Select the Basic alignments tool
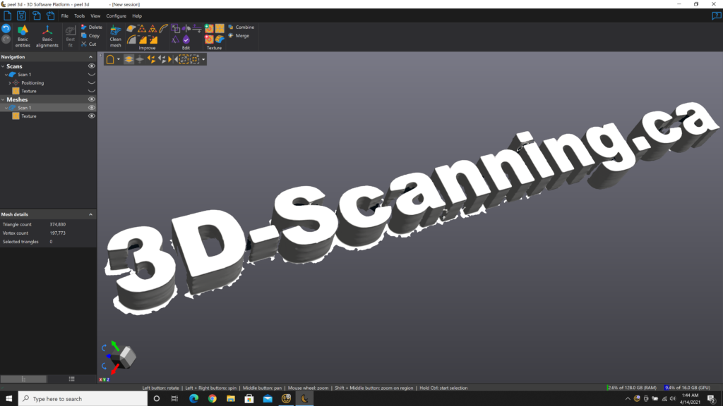Screen dimensions: 723x406 point(47,33)
